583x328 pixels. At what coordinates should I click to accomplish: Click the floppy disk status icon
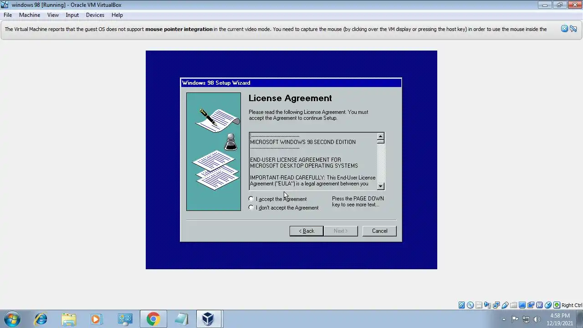tap(479, 305)
